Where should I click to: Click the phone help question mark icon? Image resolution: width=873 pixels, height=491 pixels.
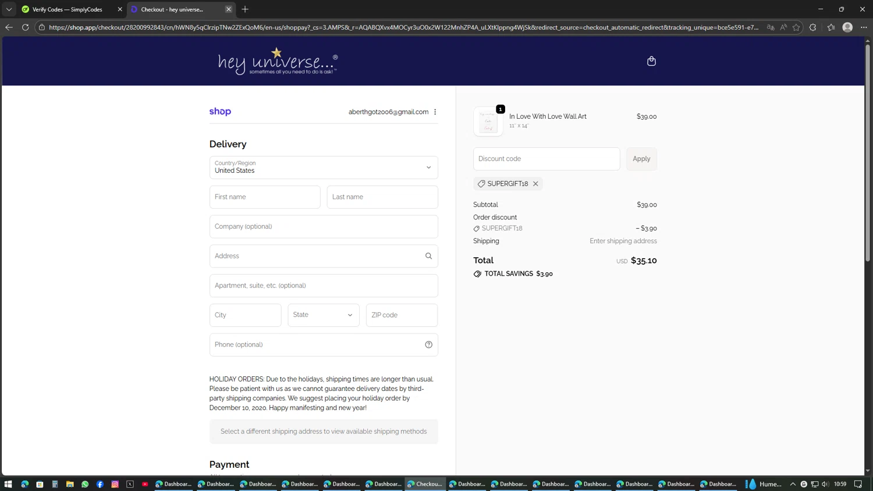tap(428, 344)
